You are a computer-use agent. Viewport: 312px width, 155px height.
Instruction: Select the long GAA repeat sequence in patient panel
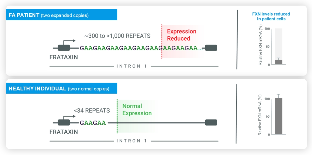pos(140,48)
